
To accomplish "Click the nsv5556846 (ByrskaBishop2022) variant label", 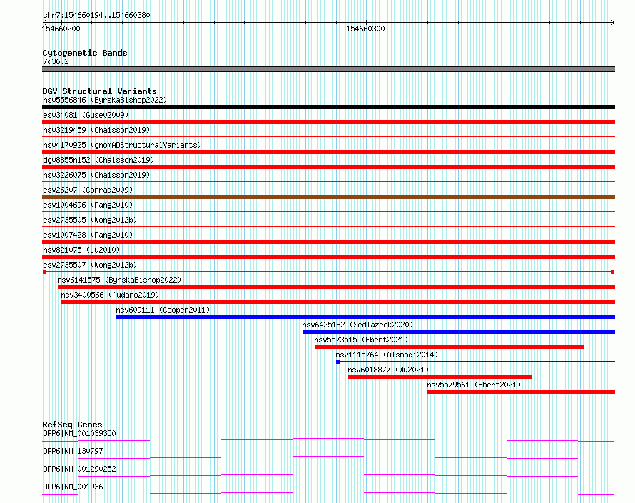I will pos(105,100).
